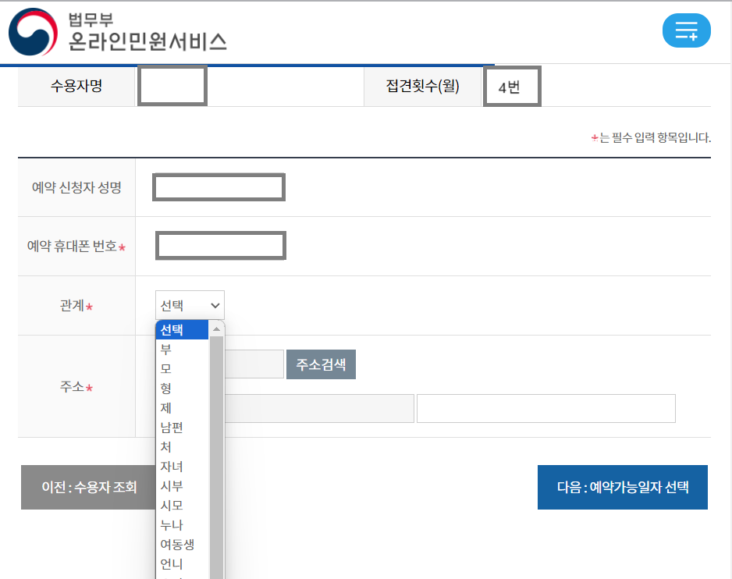Select 여동생 in the dropdown options
The image size is (732, 579).
181,544
